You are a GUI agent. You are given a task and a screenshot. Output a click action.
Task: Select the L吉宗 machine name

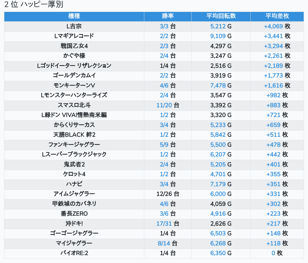74,26
